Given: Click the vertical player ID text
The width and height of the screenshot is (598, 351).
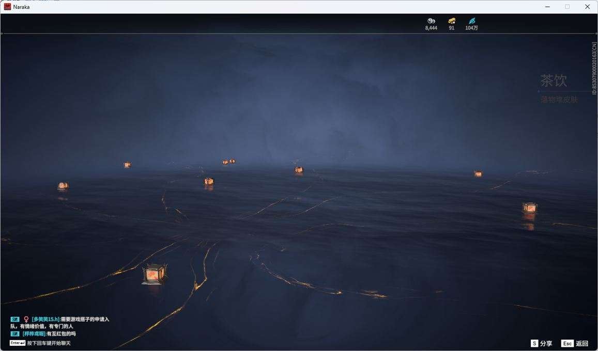Looking at the screenshot, I should [x=594, y=68].
